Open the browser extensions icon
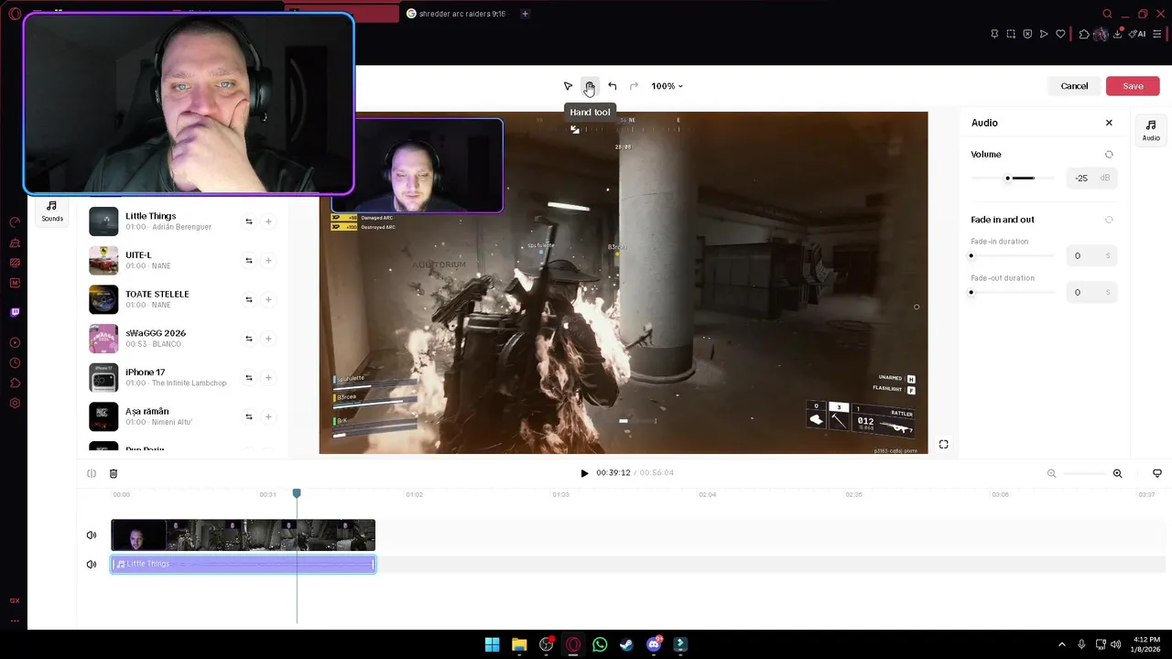The height and width of the screenshot is (659, 1172). [x=1084, y=34]
